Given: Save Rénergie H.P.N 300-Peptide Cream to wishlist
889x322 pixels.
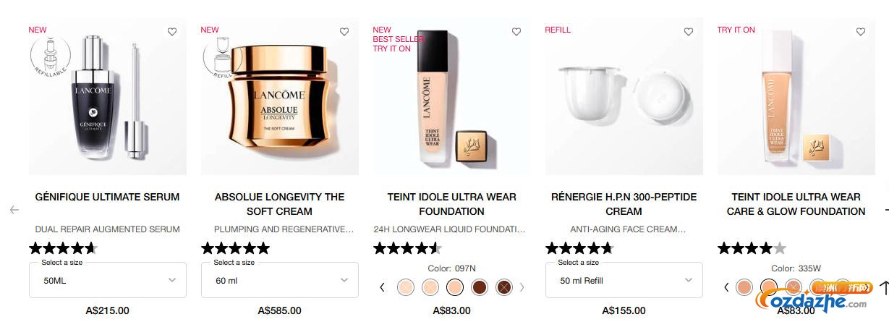Looking at the screenshot, I should click(689, 32).
